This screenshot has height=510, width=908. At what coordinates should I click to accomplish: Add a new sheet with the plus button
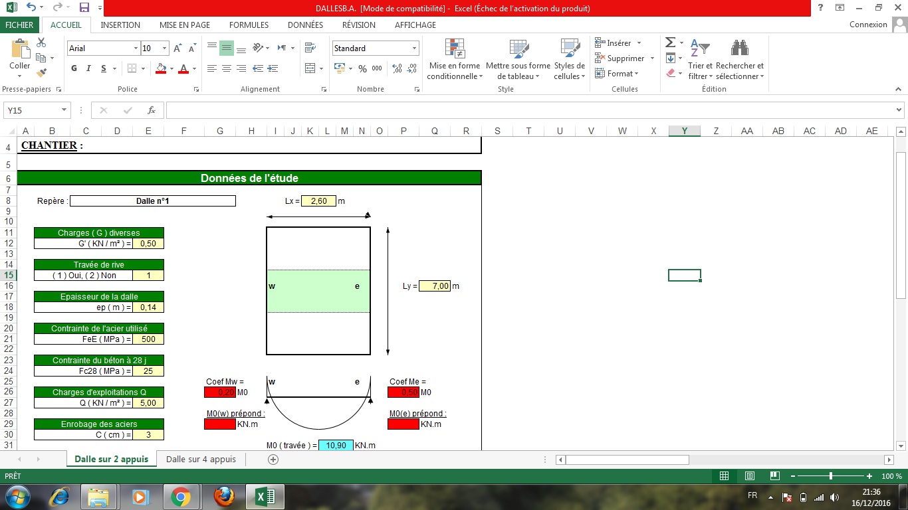click(273, 459)
